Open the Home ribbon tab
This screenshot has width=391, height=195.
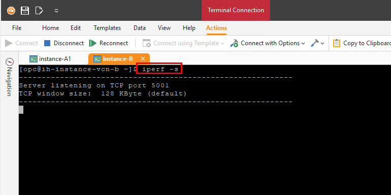[x=51, y=28]
